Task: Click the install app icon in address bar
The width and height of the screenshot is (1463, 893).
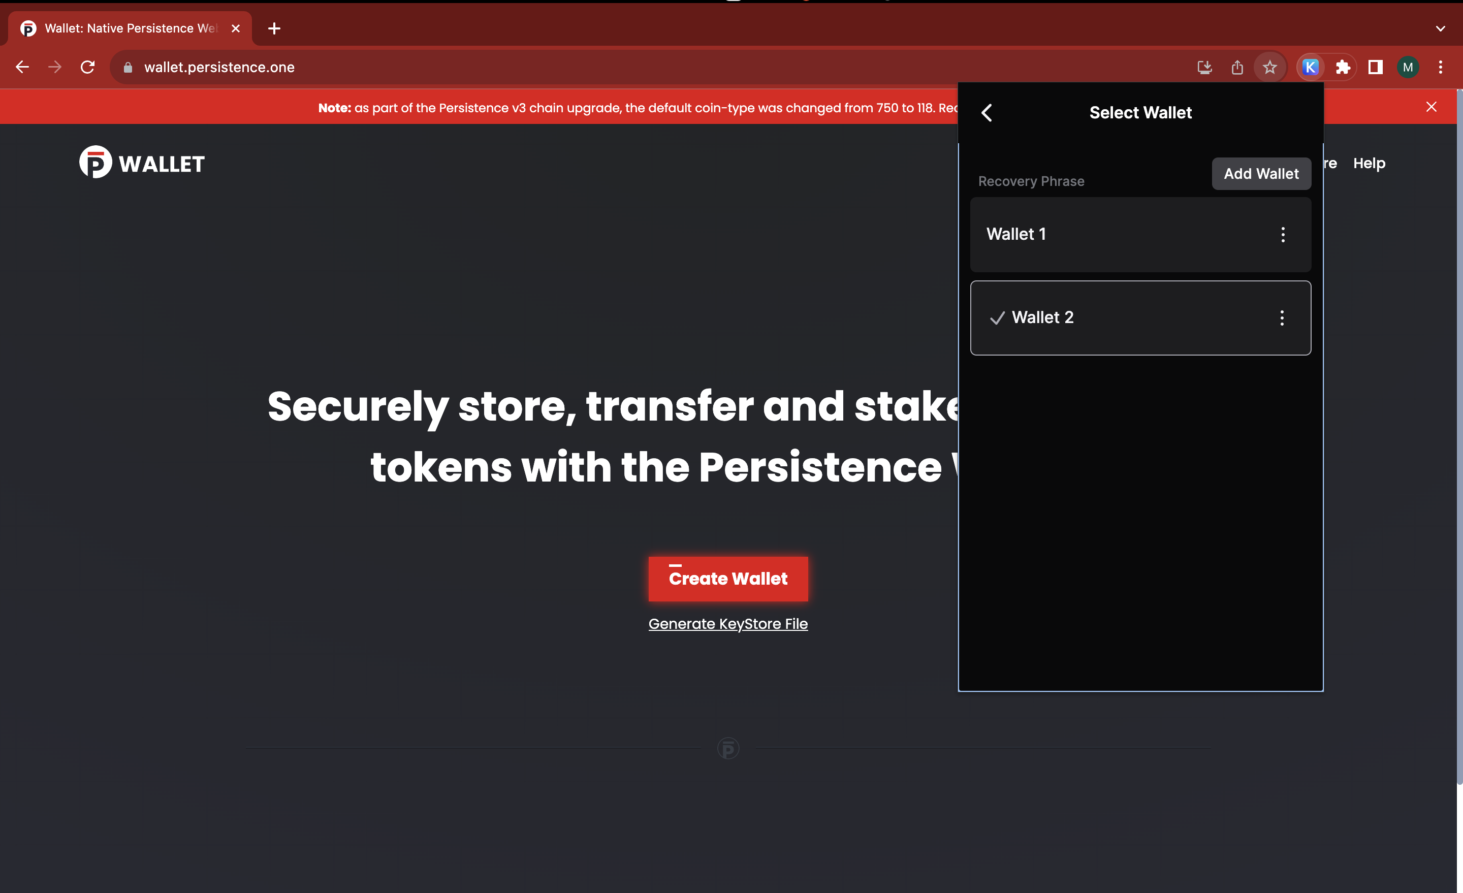Action: coord(1204,67)
